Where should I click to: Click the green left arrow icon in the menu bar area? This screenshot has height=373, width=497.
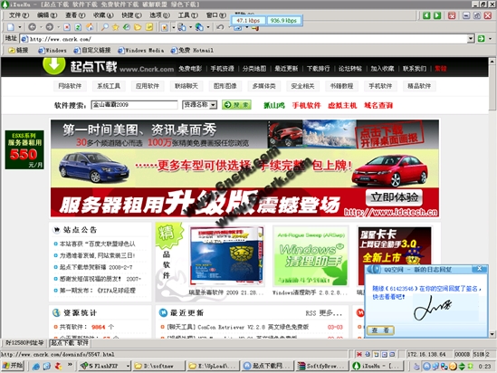(x=426, y=15)
